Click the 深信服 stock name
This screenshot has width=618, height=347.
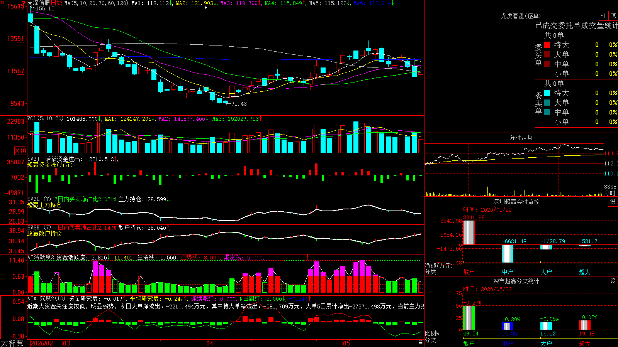point(42,3)
